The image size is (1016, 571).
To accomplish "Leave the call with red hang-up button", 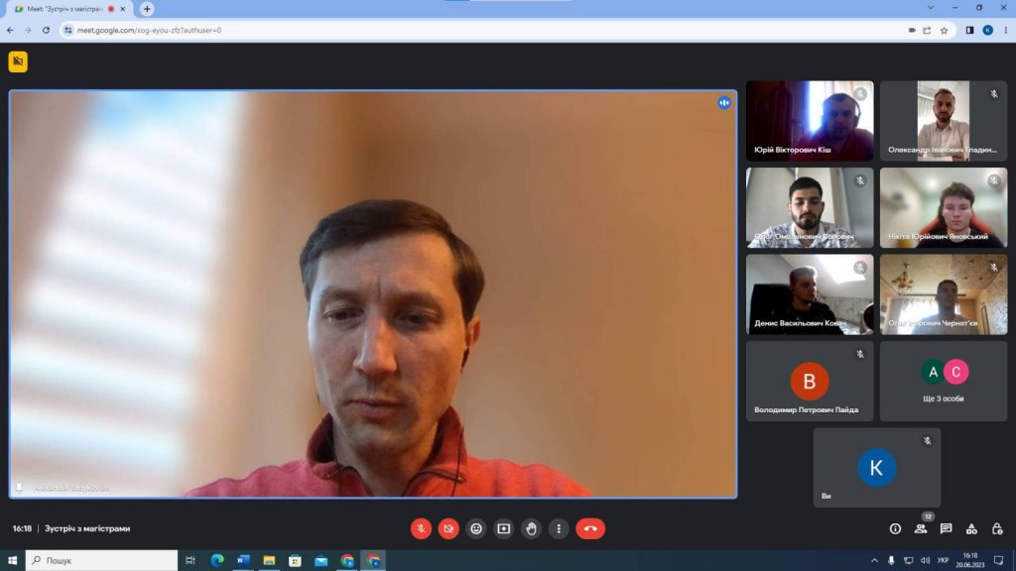I will [x=590, y=529].
